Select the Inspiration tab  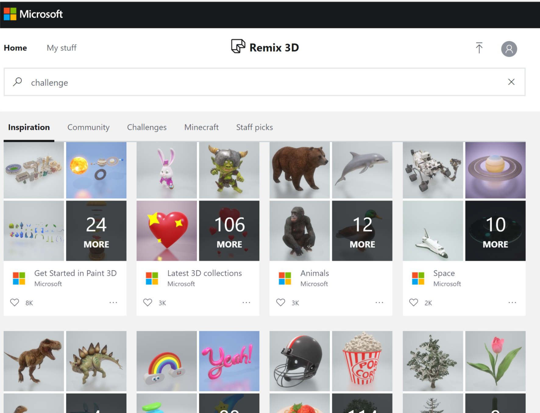click(x=29, y=127)
